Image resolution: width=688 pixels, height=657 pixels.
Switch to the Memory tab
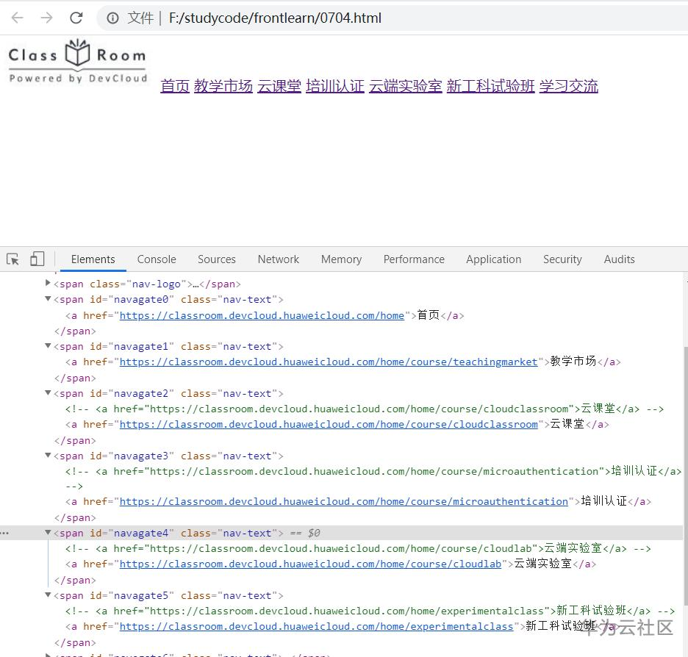tap(341, 259)
